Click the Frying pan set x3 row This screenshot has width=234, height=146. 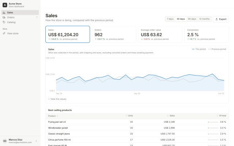click(137, 122)
